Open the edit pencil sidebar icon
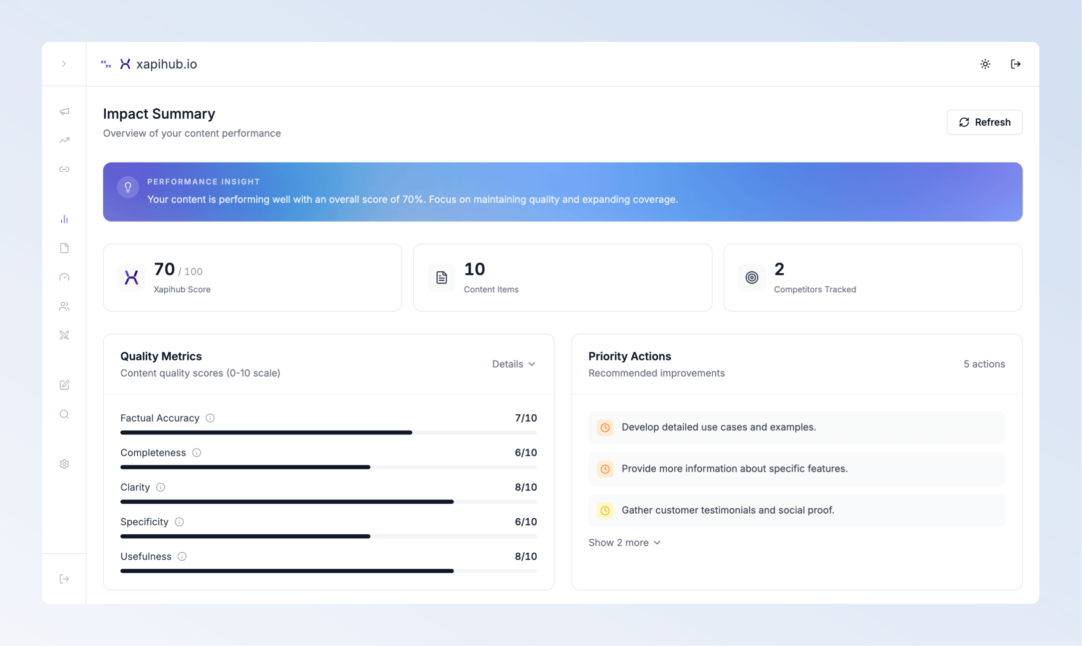Image resolution: width=1082 pixels, height=646 pixels. (x=64, y=385)
